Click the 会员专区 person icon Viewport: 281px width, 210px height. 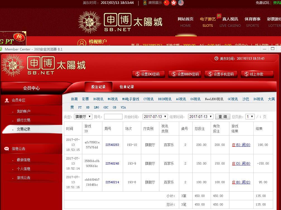7,100
